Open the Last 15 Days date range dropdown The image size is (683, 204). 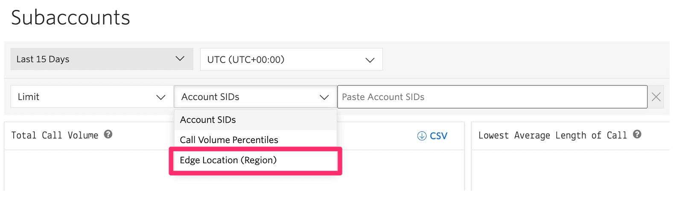(94, 59)
